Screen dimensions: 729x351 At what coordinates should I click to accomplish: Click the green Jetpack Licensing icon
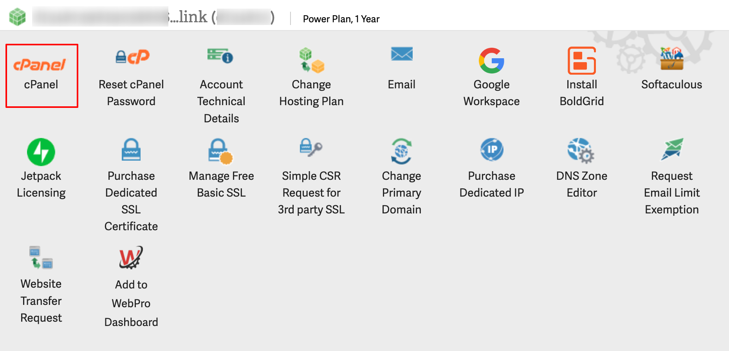point(41,152)
